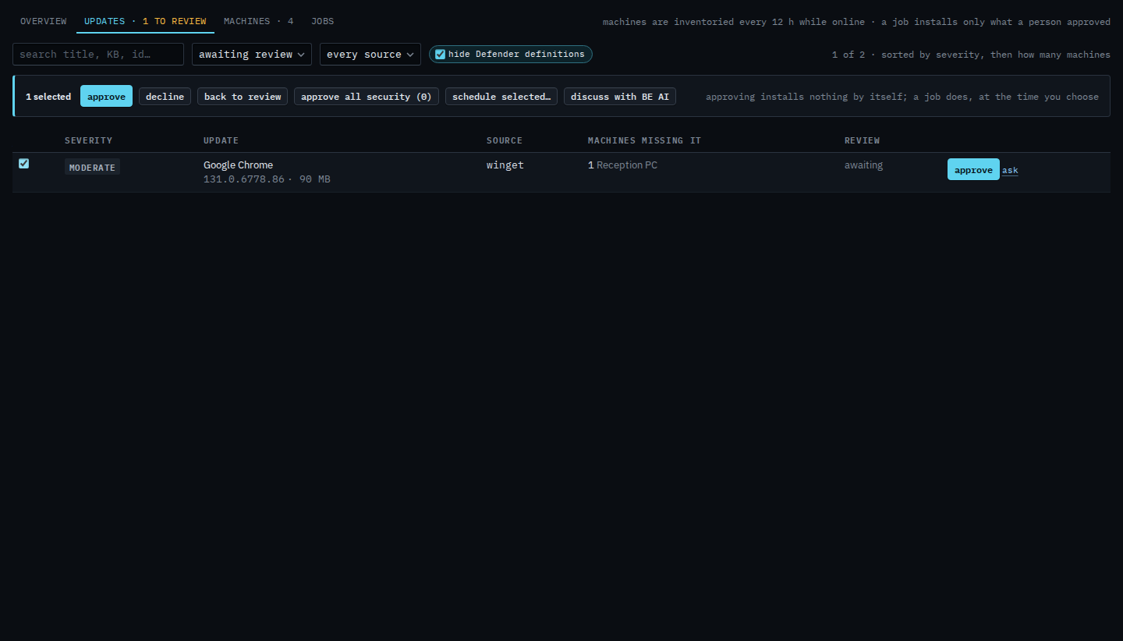Screen dimensions: 1123x641
Task: Click discuss with BE AI
Action: 620,97
